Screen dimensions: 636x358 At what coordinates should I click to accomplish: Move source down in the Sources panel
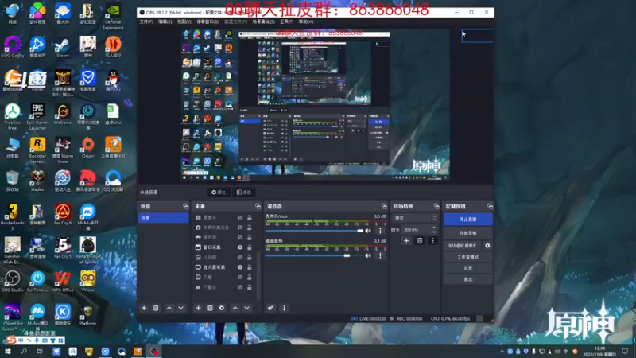click(x=246, y=308)
